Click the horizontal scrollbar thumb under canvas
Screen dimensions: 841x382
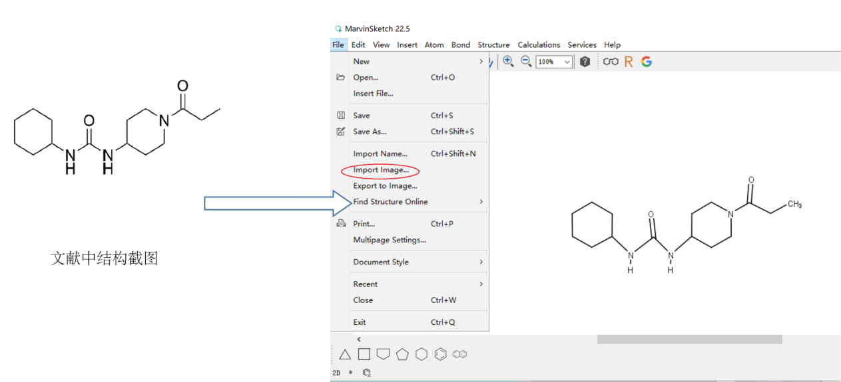689,339
